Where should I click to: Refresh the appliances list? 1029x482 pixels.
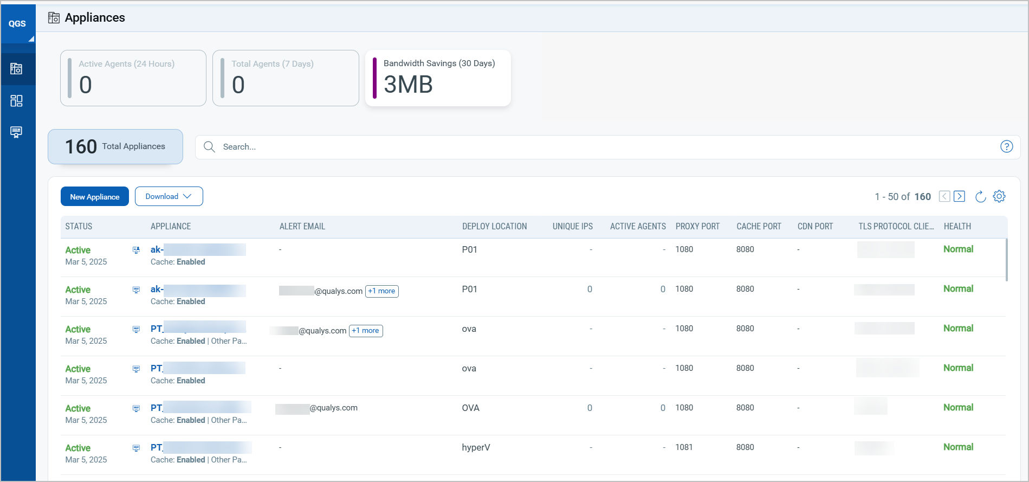(980, 197)
